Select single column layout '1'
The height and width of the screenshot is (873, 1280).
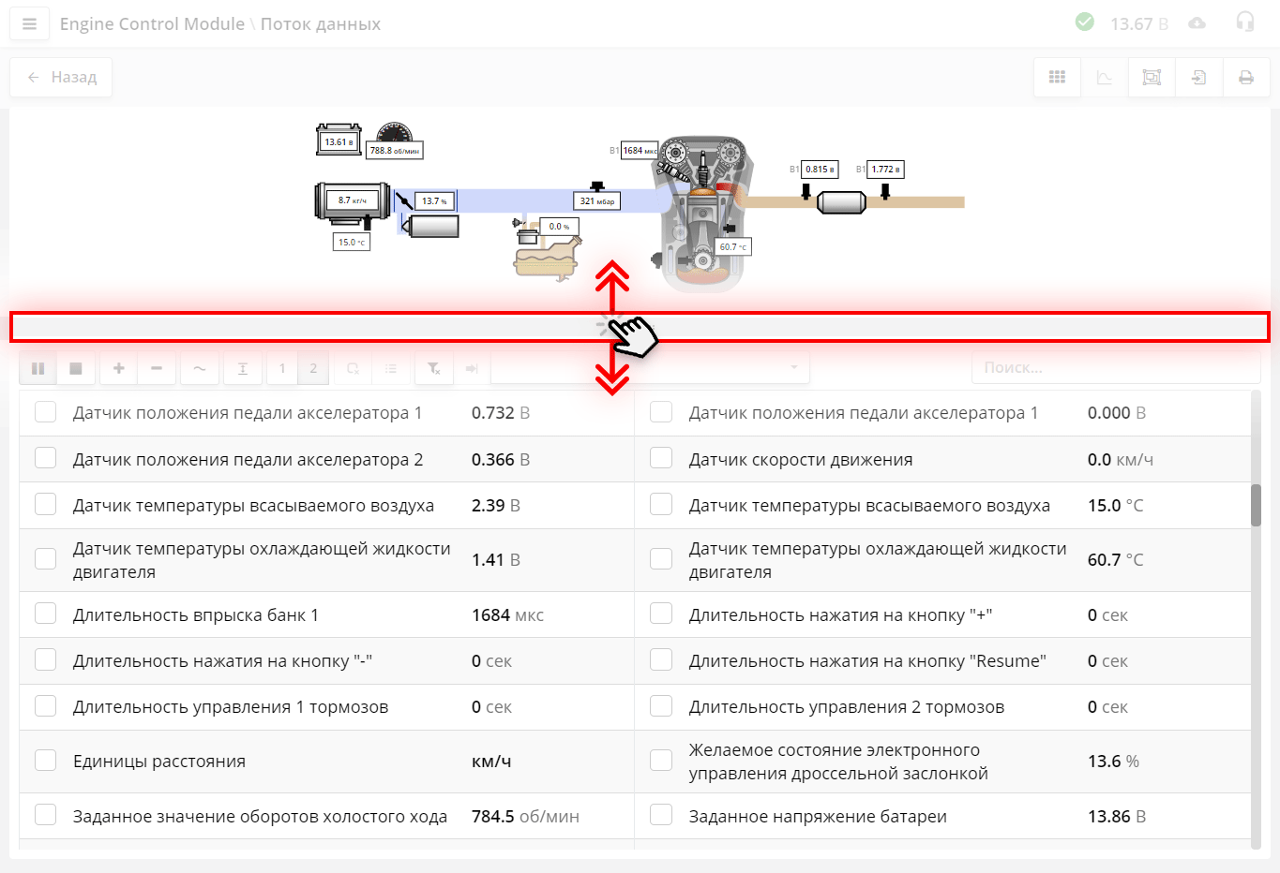tap(282, 369)
